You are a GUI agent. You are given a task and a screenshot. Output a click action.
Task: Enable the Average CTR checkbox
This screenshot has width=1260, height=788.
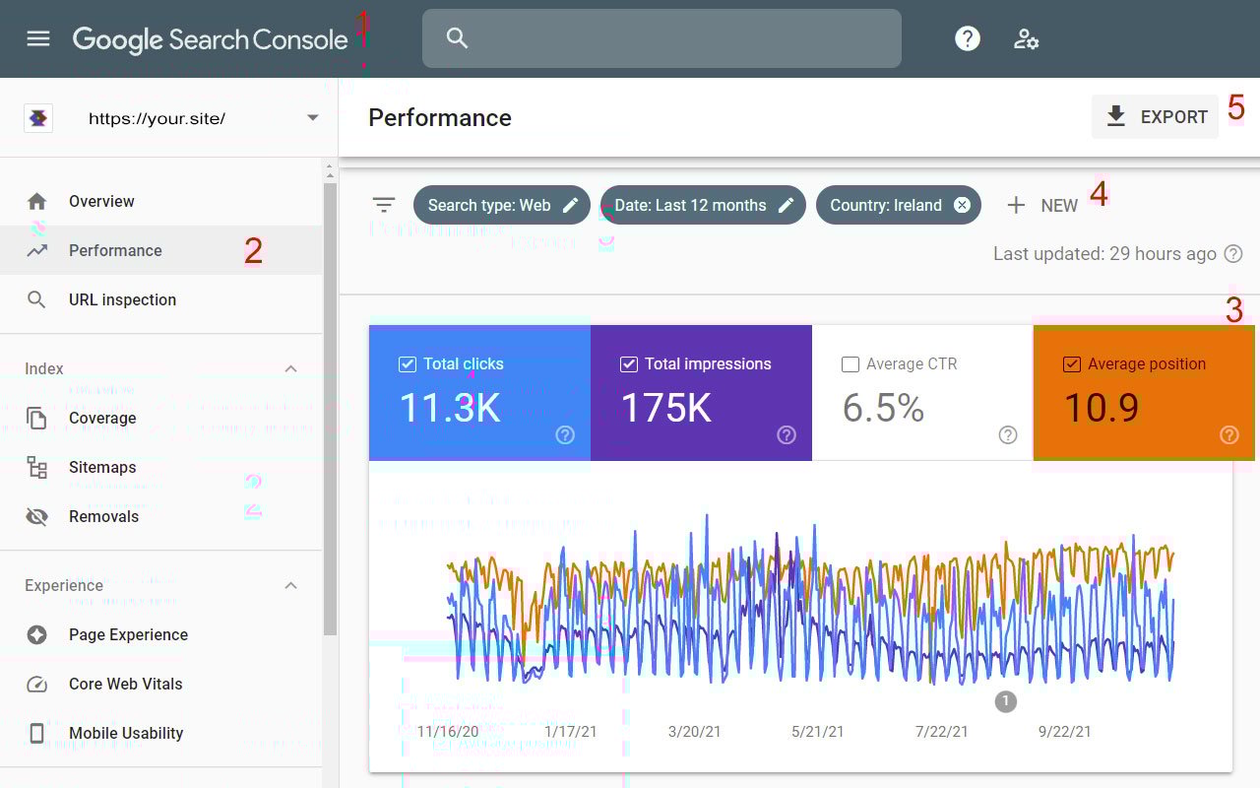pyautogui.click(x=850, y=363)
